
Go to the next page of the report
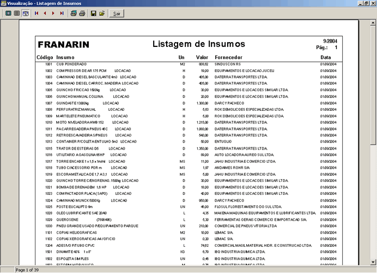53,13
